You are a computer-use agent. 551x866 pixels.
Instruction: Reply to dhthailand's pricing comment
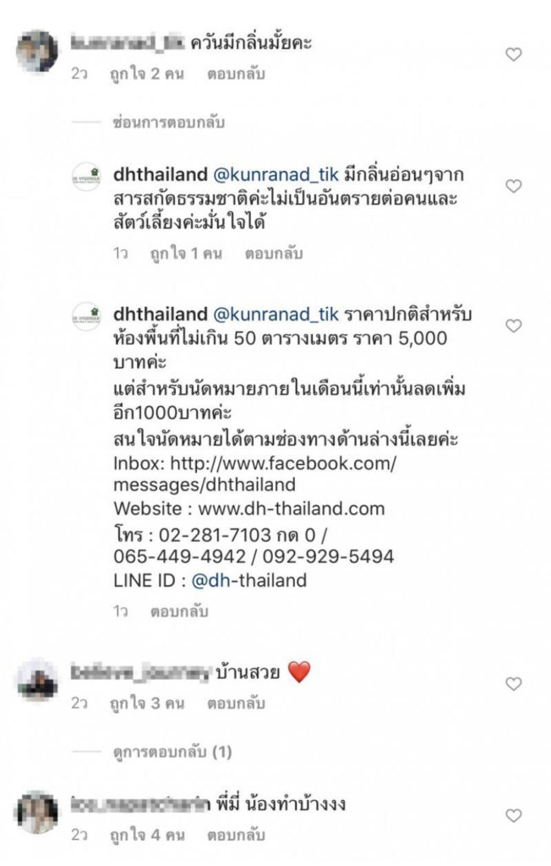coord(179,611)
